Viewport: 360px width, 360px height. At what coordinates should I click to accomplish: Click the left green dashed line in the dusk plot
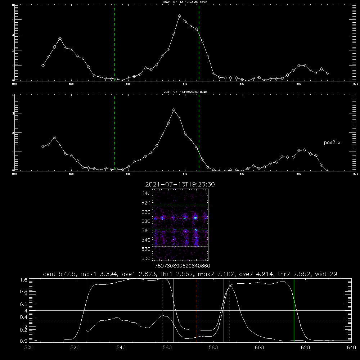114,132
